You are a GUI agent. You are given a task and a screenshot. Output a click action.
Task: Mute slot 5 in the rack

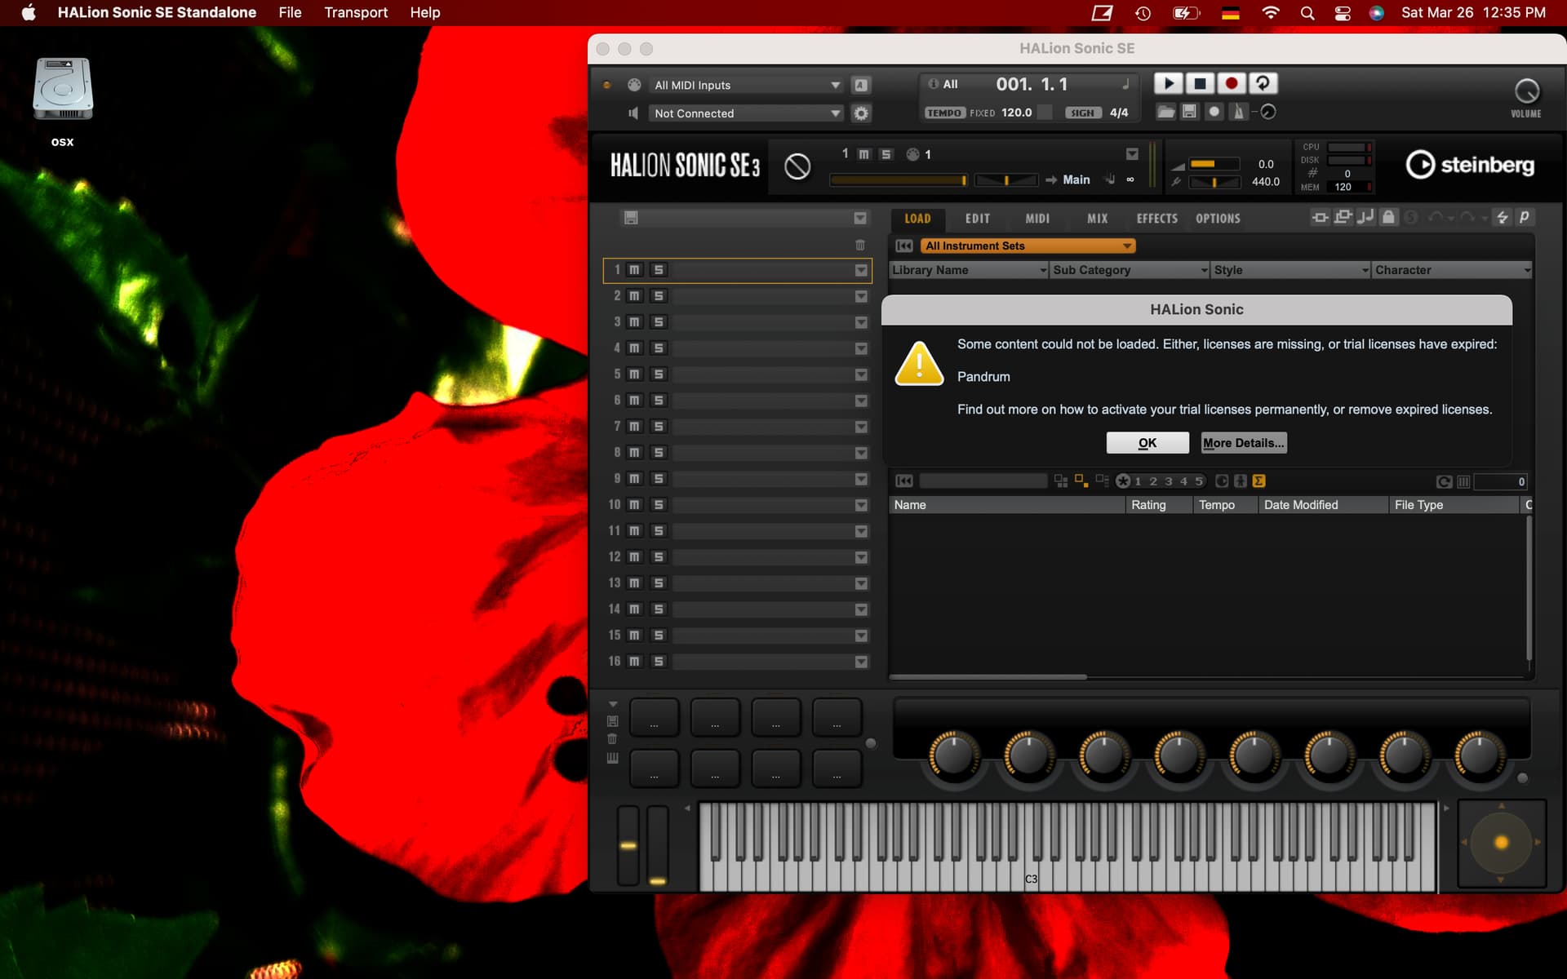tap(634, 374)
